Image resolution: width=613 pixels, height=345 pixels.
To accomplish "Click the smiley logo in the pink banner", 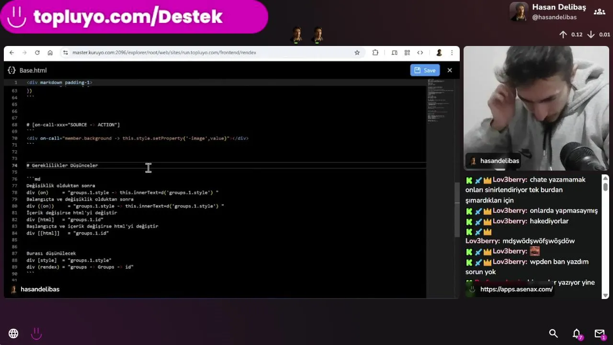I will tap(17, 17).
